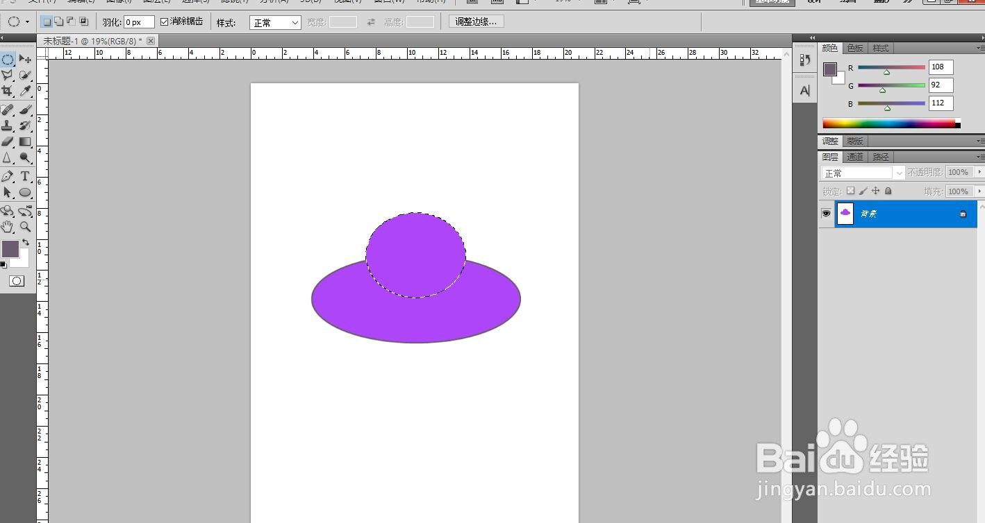Open the tool preset picker arrow

point(27,22)
